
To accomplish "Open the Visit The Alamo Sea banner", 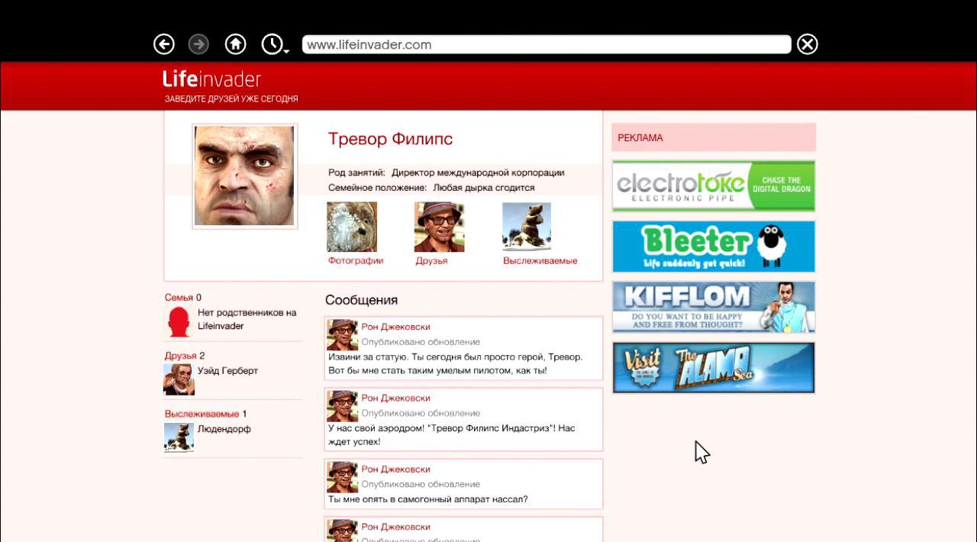I will click(714, 368).
